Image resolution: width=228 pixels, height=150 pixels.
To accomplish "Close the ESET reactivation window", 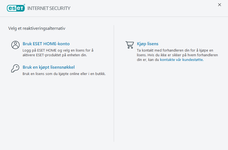I will [219, 5].
